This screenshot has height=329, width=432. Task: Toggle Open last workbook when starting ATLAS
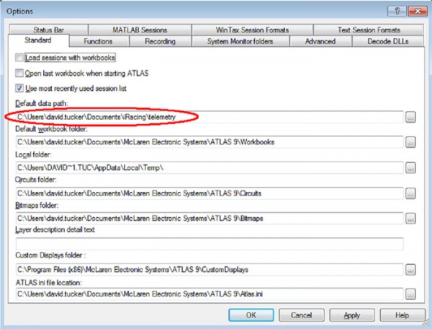[19, 73]
